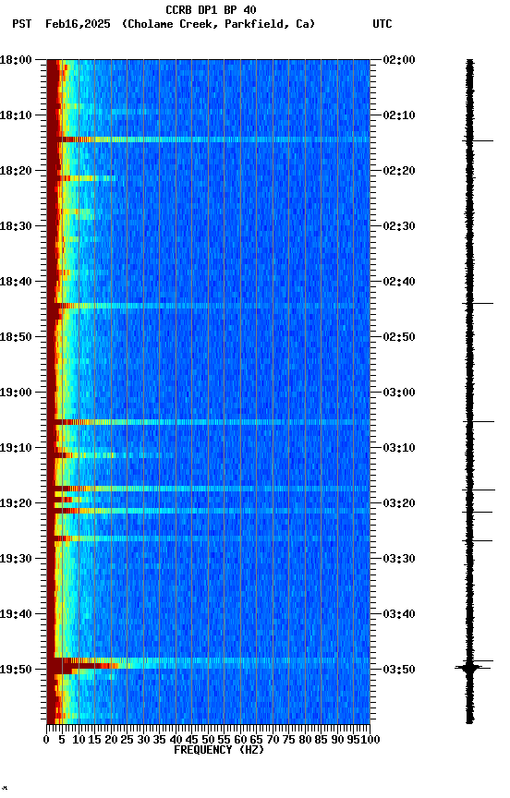Click '(Cholame Creek, Parkfield, Ca)' location text
The image size is (510, 798).
(x=218, y=24)
